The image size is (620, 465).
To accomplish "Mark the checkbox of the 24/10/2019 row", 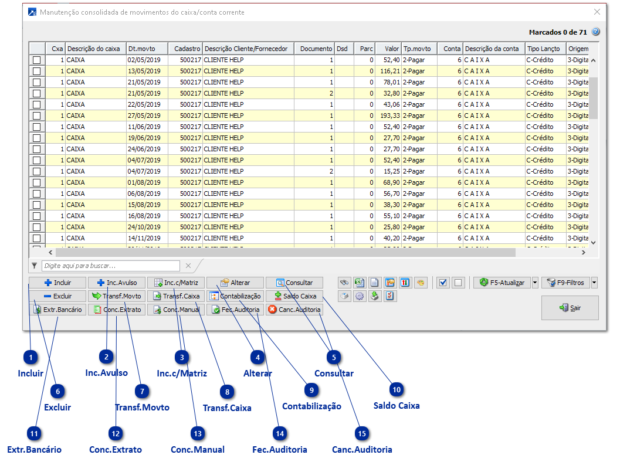I will click(x=37, y=227).
